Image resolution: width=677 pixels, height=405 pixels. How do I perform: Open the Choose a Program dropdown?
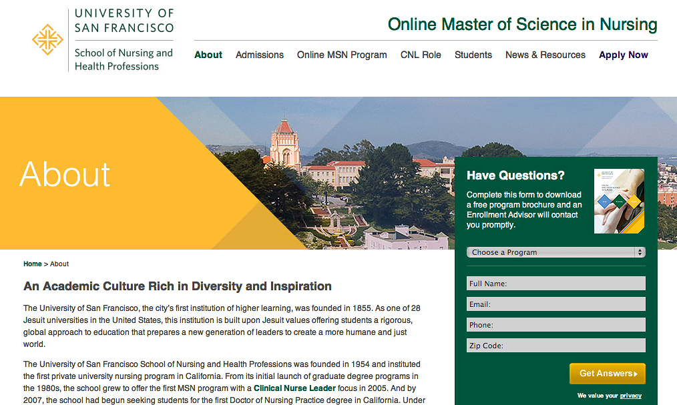556,252
